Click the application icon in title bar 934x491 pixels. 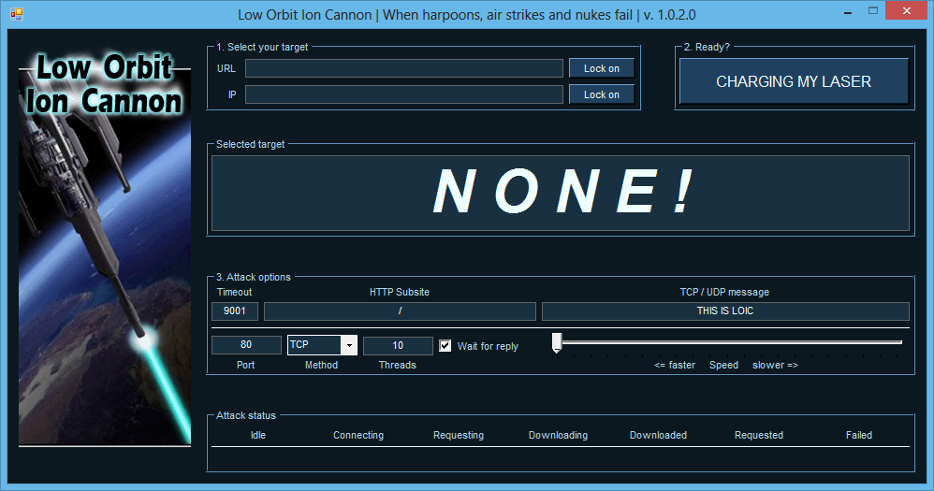17,14
